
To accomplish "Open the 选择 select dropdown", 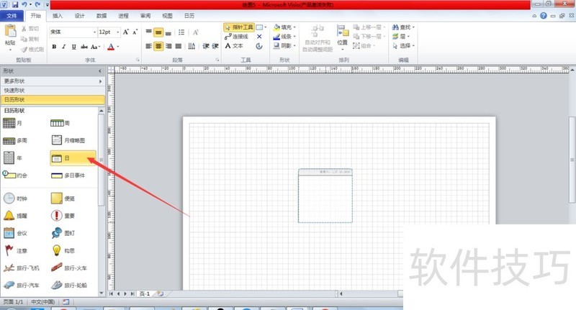I will coord(403,45).
